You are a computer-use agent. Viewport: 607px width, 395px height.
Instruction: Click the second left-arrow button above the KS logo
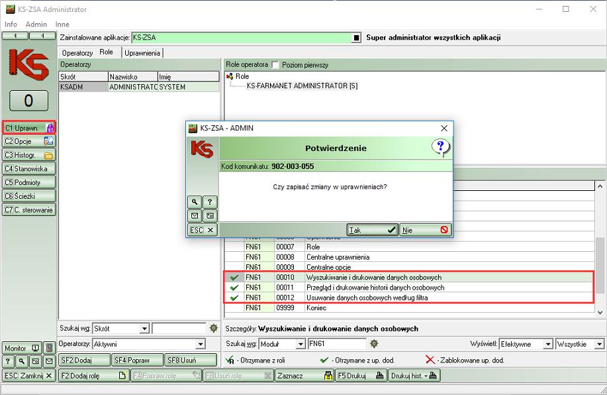tap(42, 36)
